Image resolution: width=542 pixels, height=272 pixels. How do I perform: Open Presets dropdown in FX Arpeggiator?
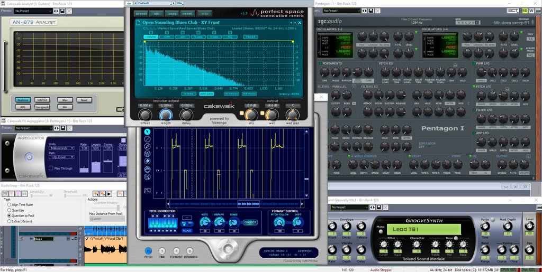[x=33, y=128]
